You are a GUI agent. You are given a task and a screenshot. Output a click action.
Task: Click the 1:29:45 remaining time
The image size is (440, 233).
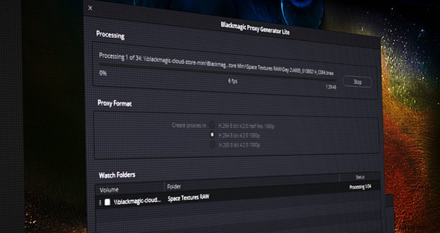tap(331, 87)
